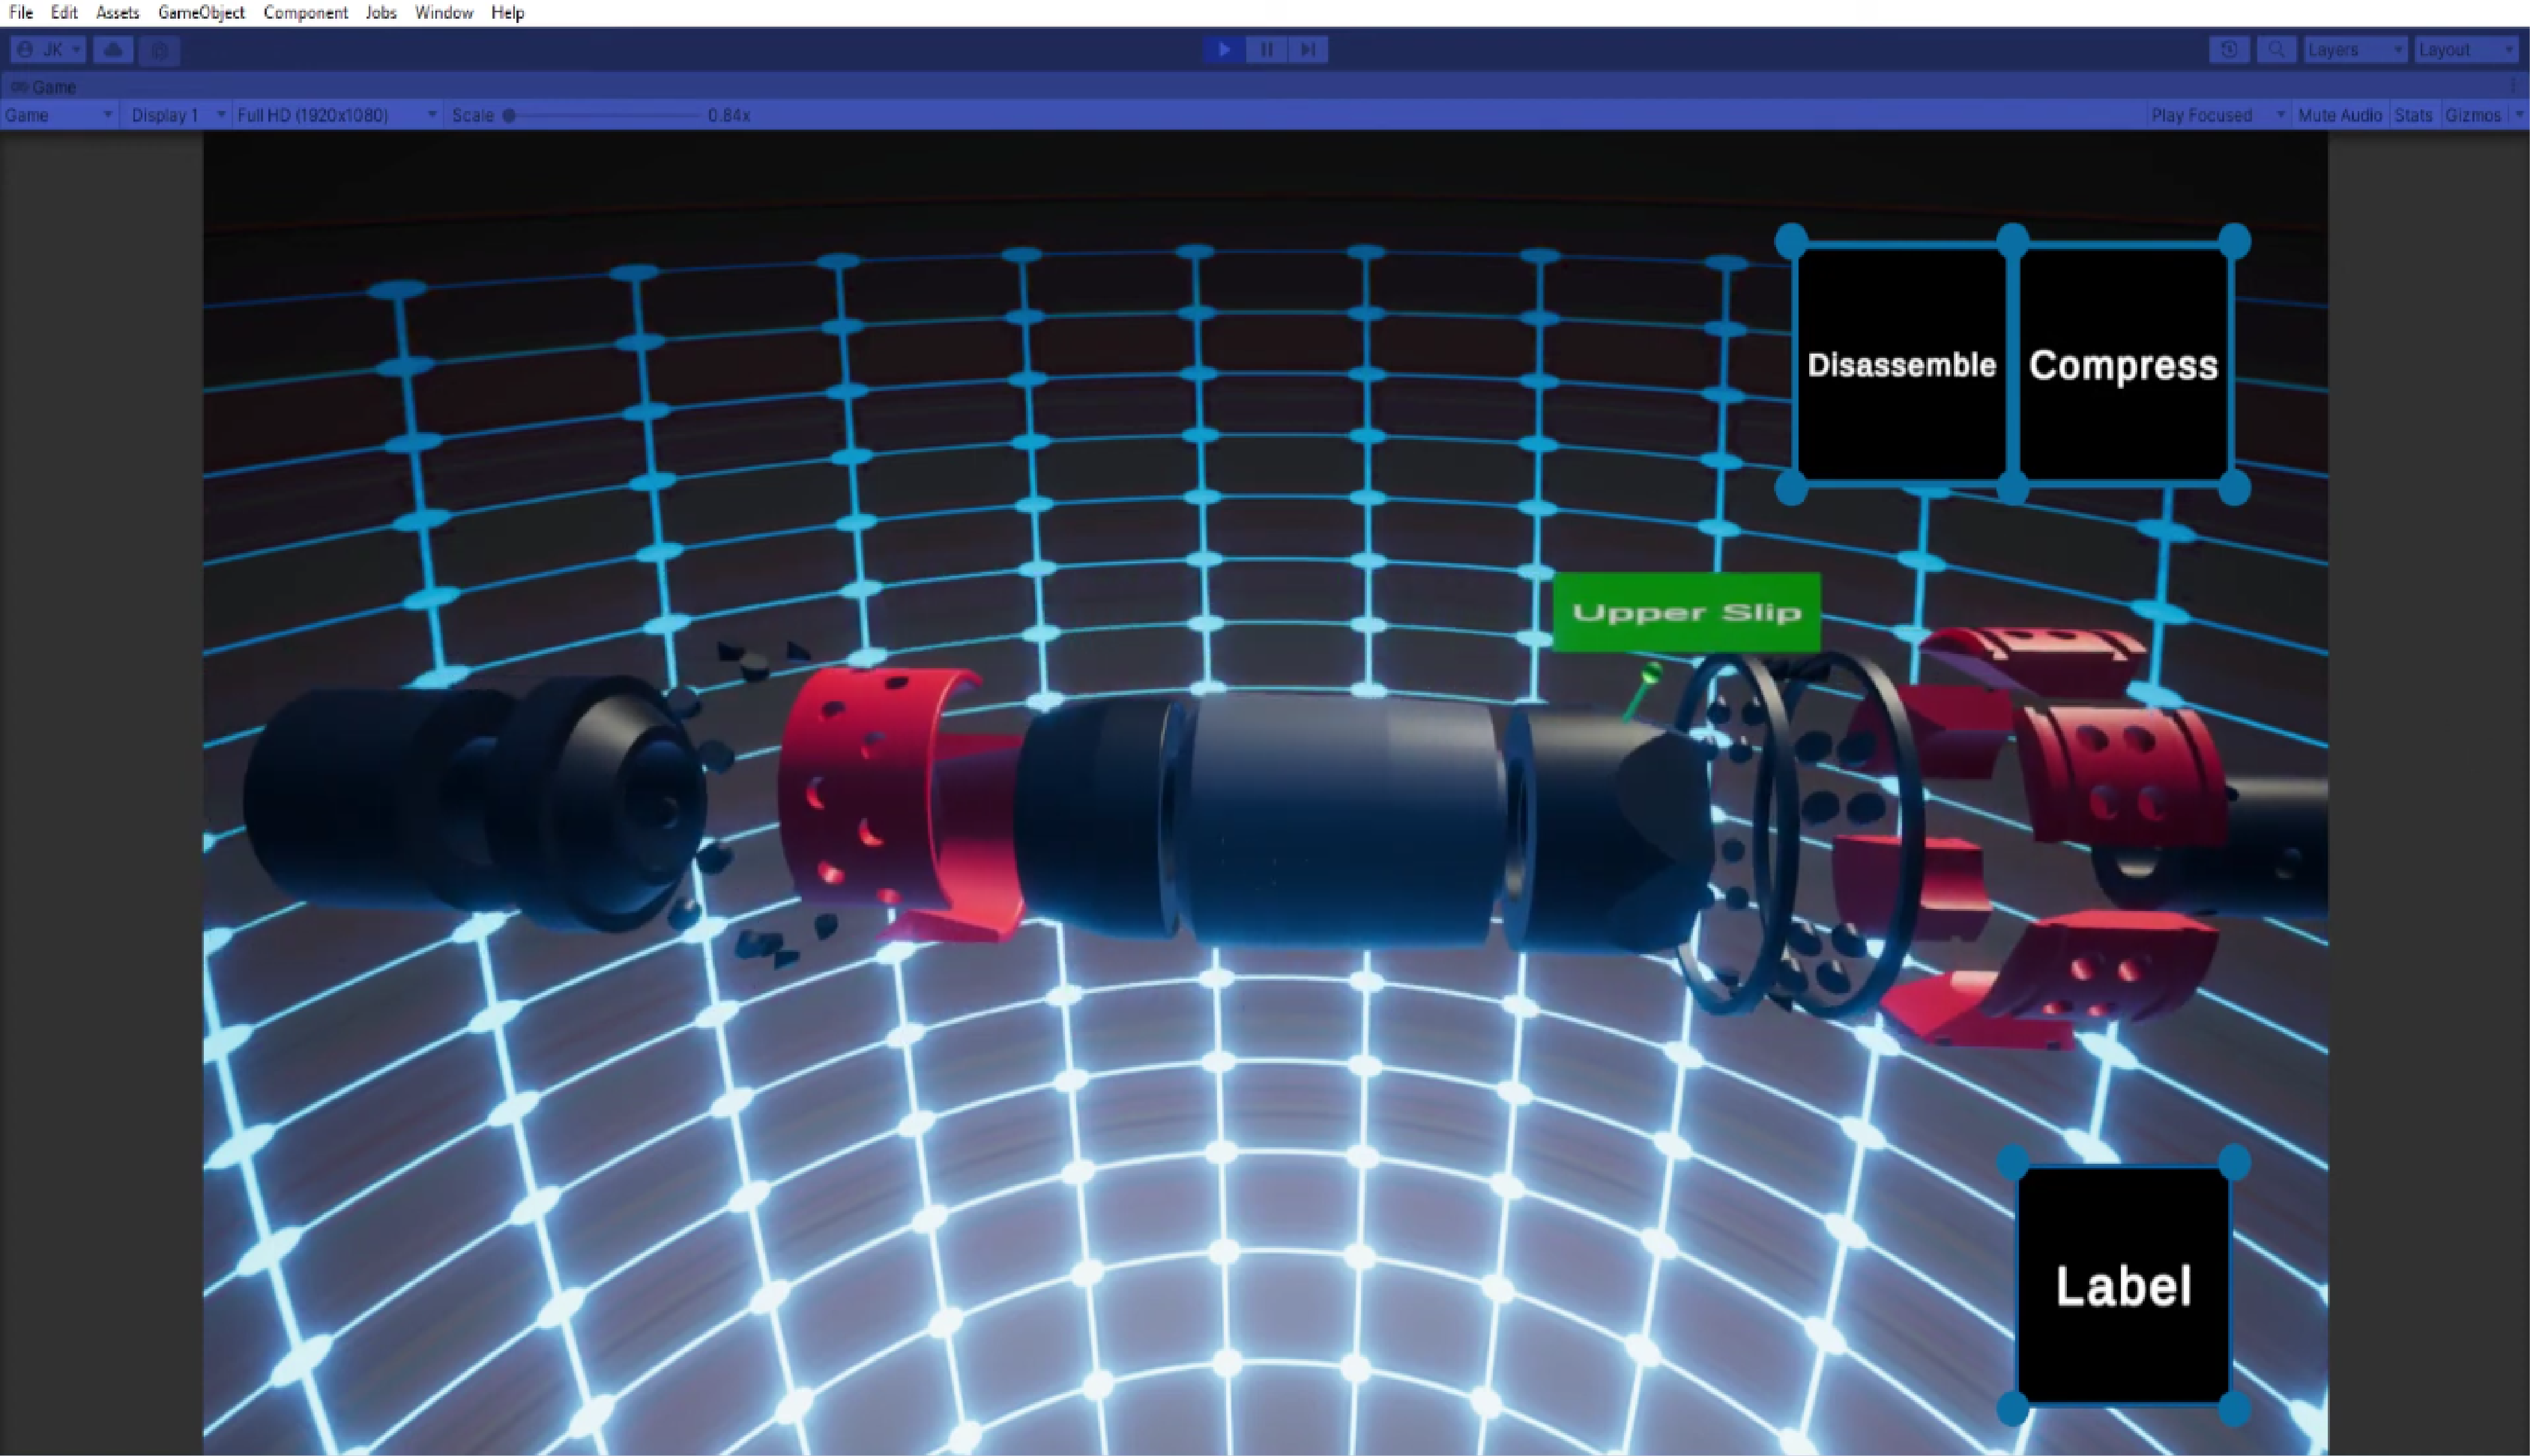Open the Unity search magnifier icon
This screenshot has width=2530, height=1456.
(2276, 49)
